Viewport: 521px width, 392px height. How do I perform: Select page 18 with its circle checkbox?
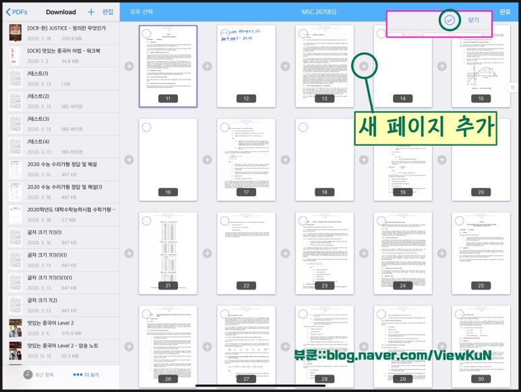(x=303, y=128)
